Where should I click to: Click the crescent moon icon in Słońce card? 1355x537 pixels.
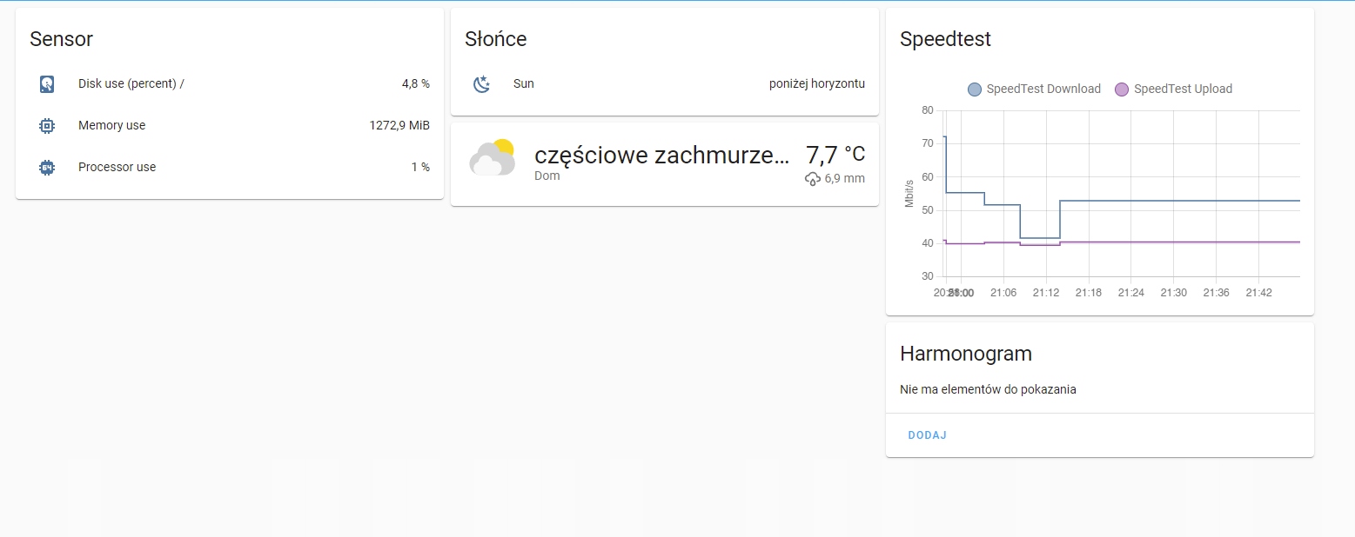pos(481,83)
